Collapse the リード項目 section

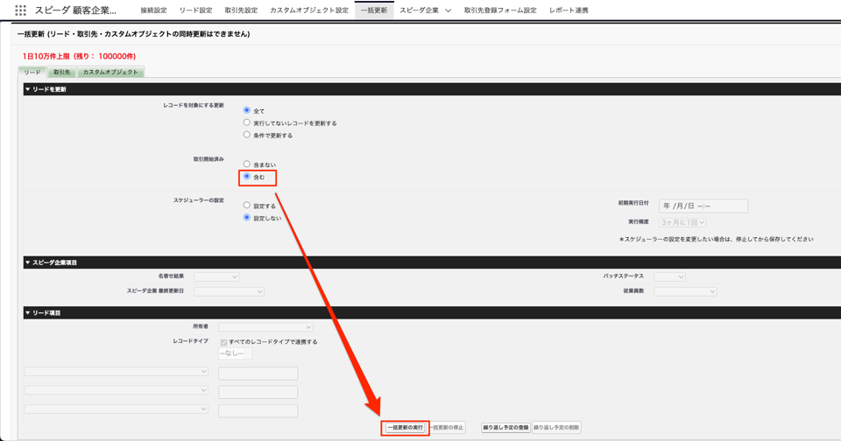coord(28,312)
